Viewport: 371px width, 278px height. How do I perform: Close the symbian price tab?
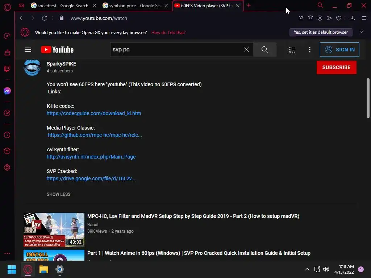click(x=166, y=6)
